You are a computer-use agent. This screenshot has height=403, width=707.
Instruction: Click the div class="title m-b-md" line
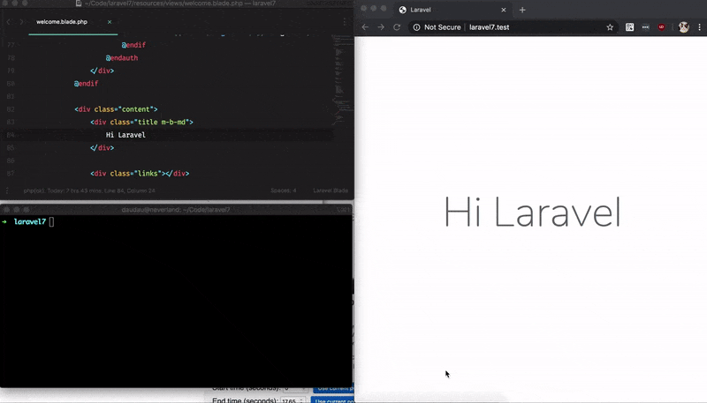(141, 122)
